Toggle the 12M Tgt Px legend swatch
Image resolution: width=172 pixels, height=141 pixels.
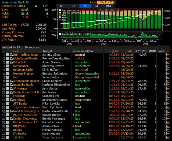[60, 10]
